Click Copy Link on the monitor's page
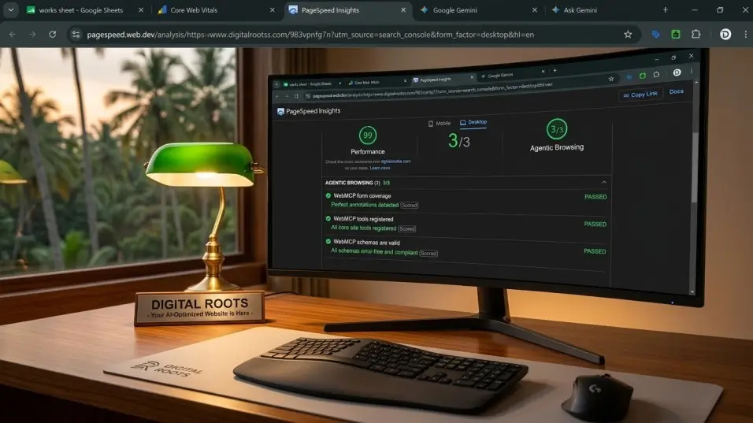Viewport: 753px width, 423px height. [640, 95]
